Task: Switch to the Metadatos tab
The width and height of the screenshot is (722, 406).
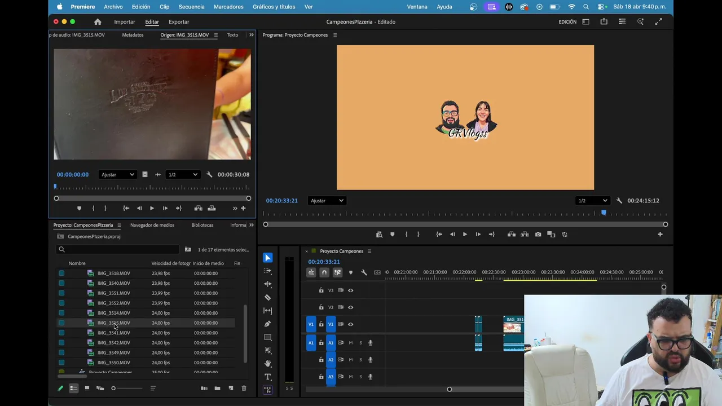Action: [x=133, y=35]
